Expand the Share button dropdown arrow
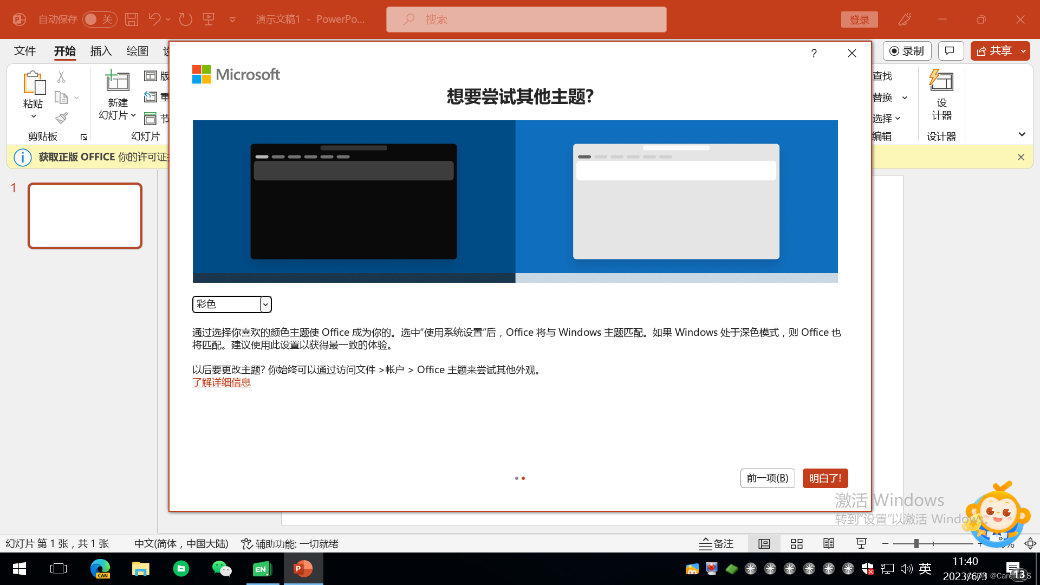 tap(1023, 51)
